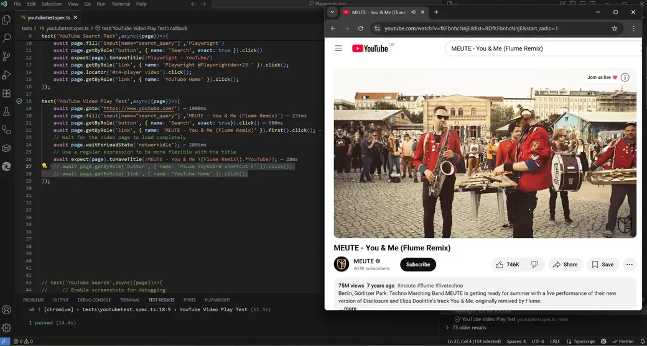
Task: Open the Terminal menu
Action: click(121, 4)
